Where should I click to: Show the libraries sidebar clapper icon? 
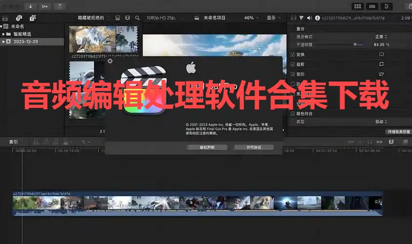pyautogui.click(x=5, y=18)
